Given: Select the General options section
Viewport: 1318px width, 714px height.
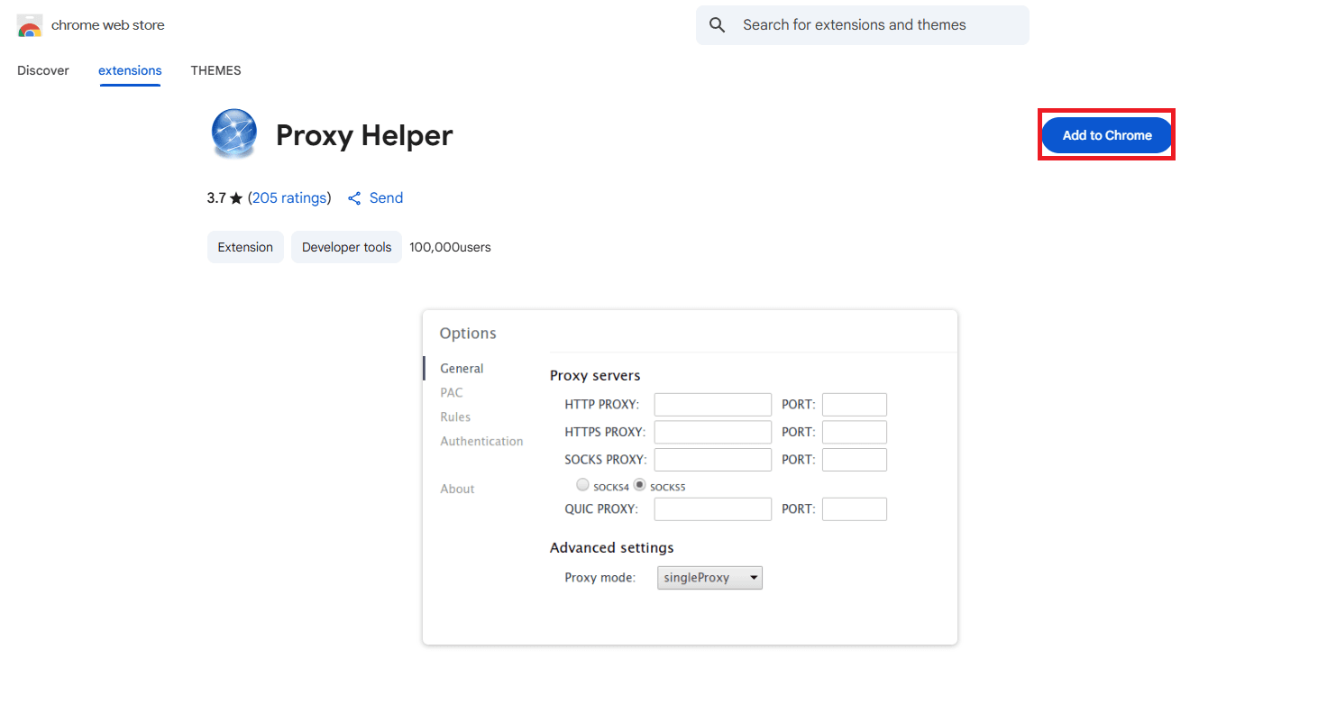Looking at the screenshot, I should [x=462, y=368].
